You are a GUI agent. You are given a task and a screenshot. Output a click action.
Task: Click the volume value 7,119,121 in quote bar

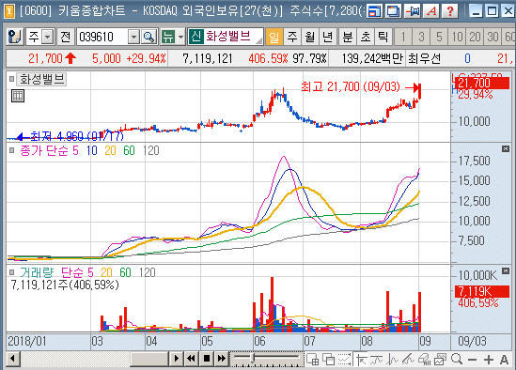(x=208, y=58)
